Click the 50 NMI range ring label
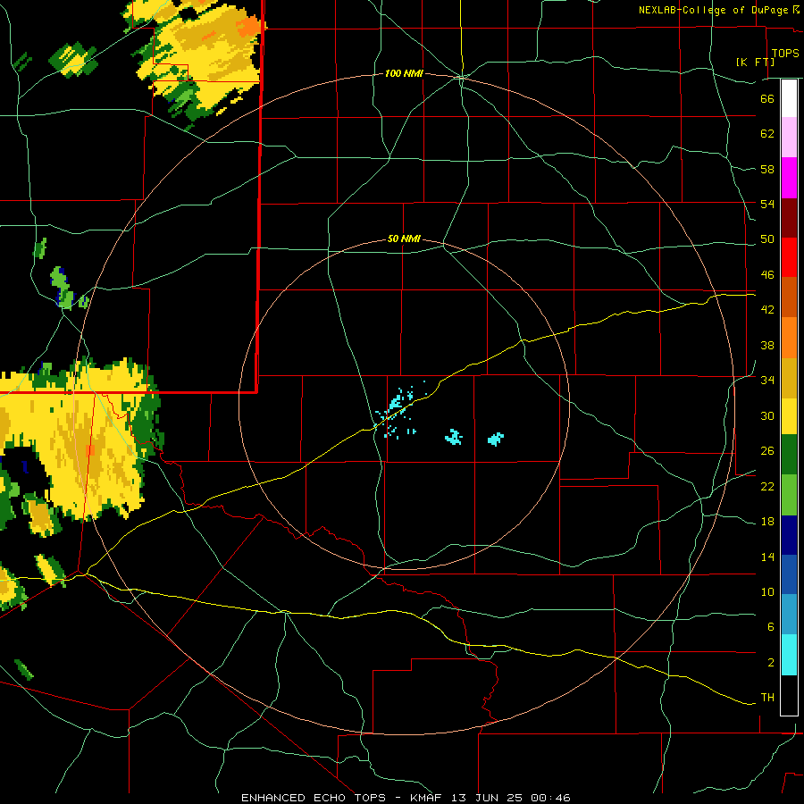Screen dimensions: 804x804 (x=404, y=239)
